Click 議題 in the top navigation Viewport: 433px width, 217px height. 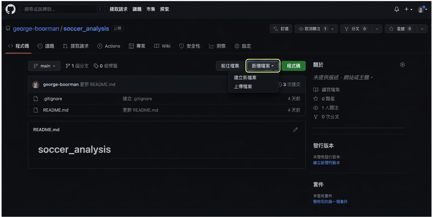point(137,9)
